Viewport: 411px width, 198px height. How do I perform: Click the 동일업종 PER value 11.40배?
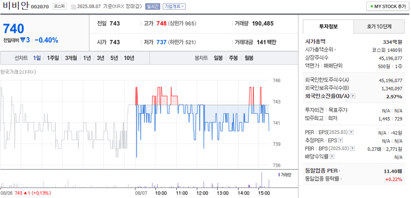(x=393, y=171)
